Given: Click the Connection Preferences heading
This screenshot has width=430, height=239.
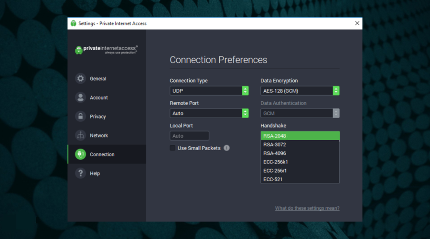Looking at the screenshot, I should click(x=218, y=60).
